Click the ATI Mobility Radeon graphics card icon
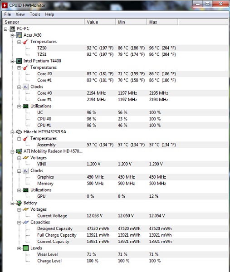Image resolution: width=230 pixels, height=272 pixels. (x=19, y=151)
